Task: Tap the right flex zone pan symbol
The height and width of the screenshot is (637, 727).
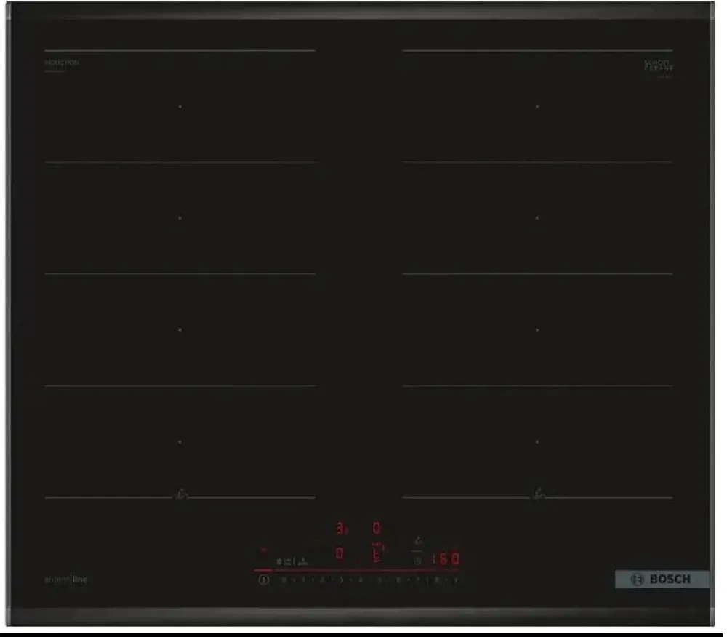Action: click(x=538, y=495)
